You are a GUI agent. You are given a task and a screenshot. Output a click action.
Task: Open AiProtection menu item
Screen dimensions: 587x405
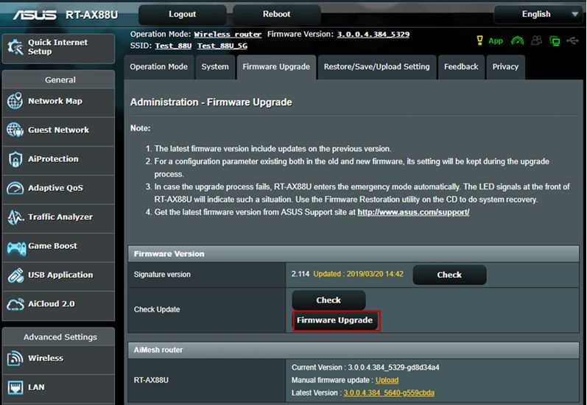point(58,159)
